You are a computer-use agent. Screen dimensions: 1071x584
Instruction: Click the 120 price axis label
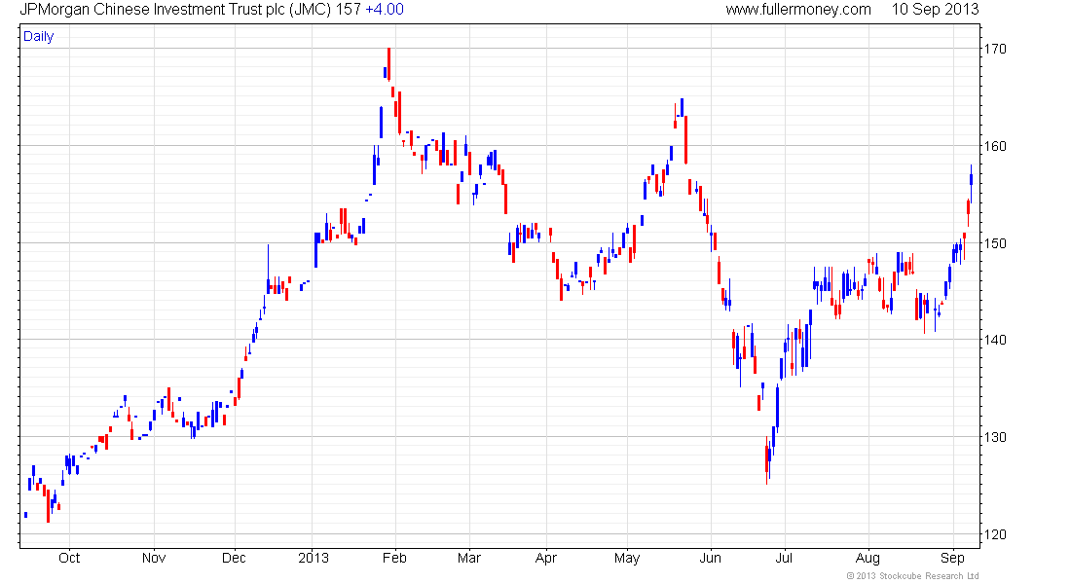coord(994,534)
